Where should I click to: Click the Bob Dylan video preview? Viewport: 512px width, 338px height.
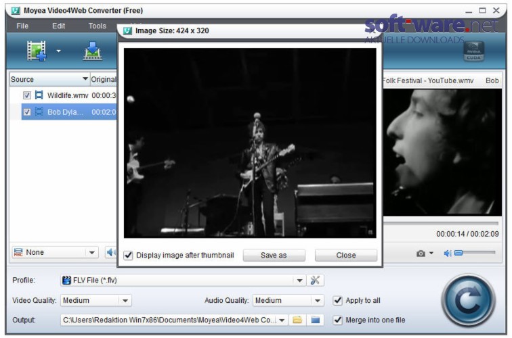click(442, 152)
